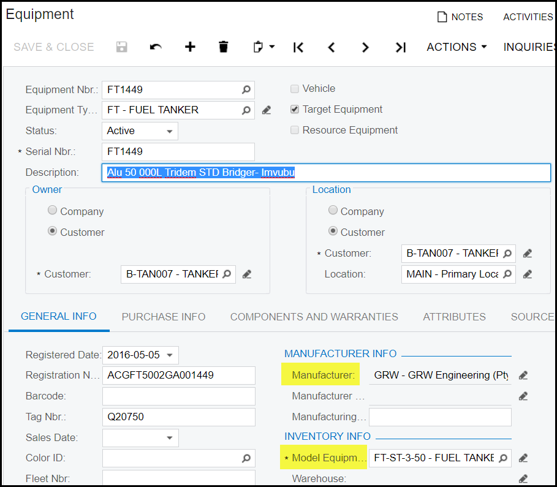The image size is (557, 487).
Task: Go to the first record
Action: coord(298,47)
